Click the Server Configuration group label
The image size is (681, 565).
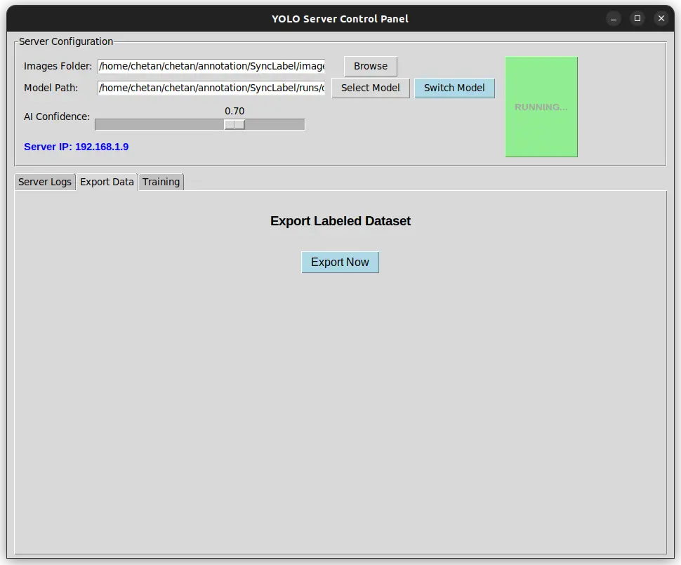(66, 41)
